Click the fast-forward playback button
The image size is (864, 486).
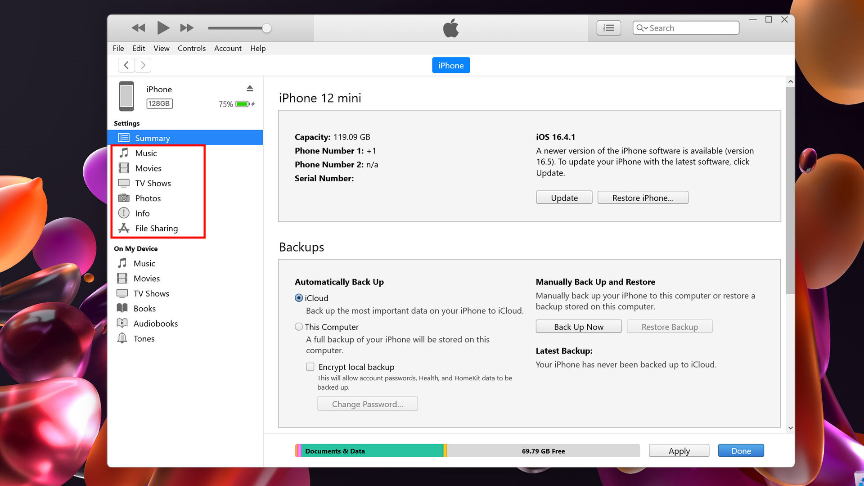[x=187, y=28]
